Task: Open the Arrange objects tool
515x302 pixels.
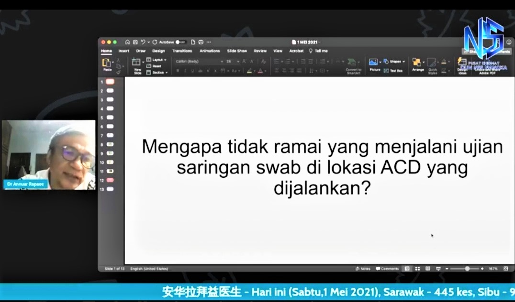Action: point(417,64)
